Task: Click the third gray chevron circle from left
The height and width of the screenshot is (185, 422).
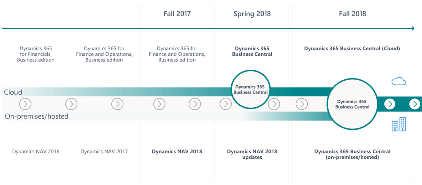Action: click(x=117, y=104)
